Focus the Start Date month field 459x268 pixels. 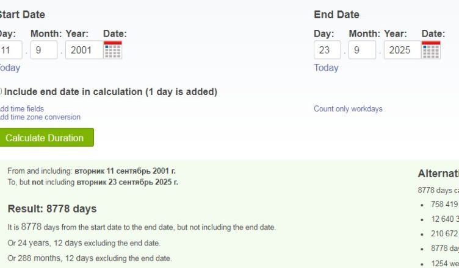click(43, 50)
